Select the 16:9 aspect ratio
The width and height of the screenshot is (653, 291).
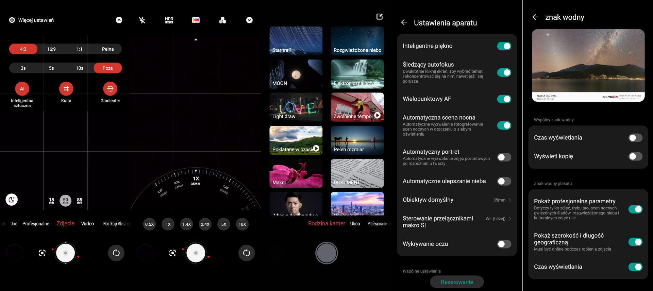(x=51, y=49)
